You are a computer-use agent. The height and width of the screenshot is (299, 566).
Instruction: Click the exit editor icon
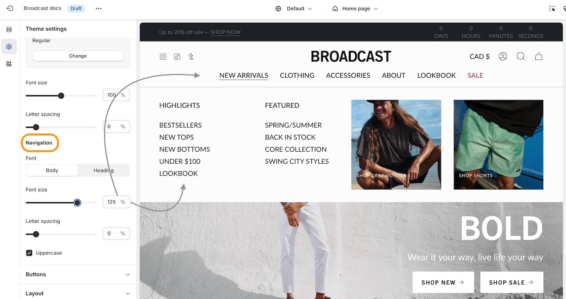click(10, 9)
